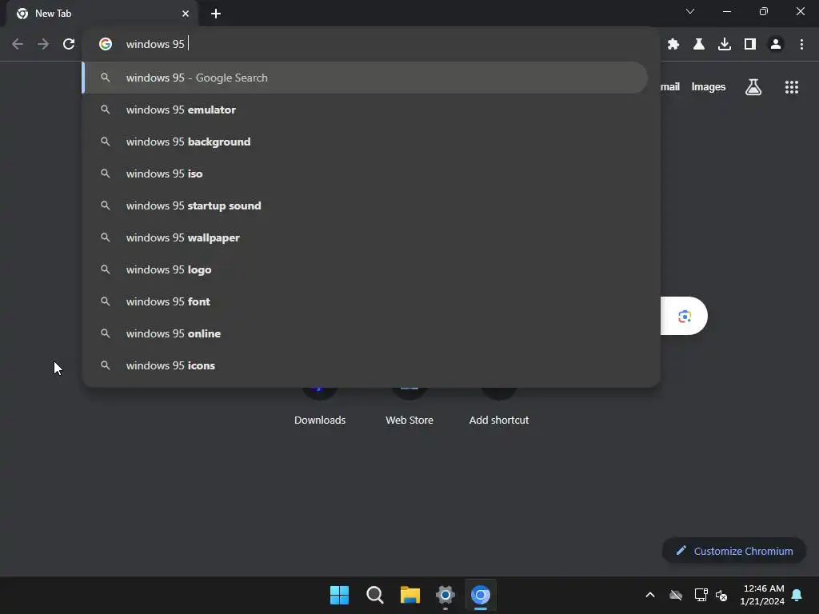Select the New Tab tab
819x614 pixels.
[x=102, y=14]
